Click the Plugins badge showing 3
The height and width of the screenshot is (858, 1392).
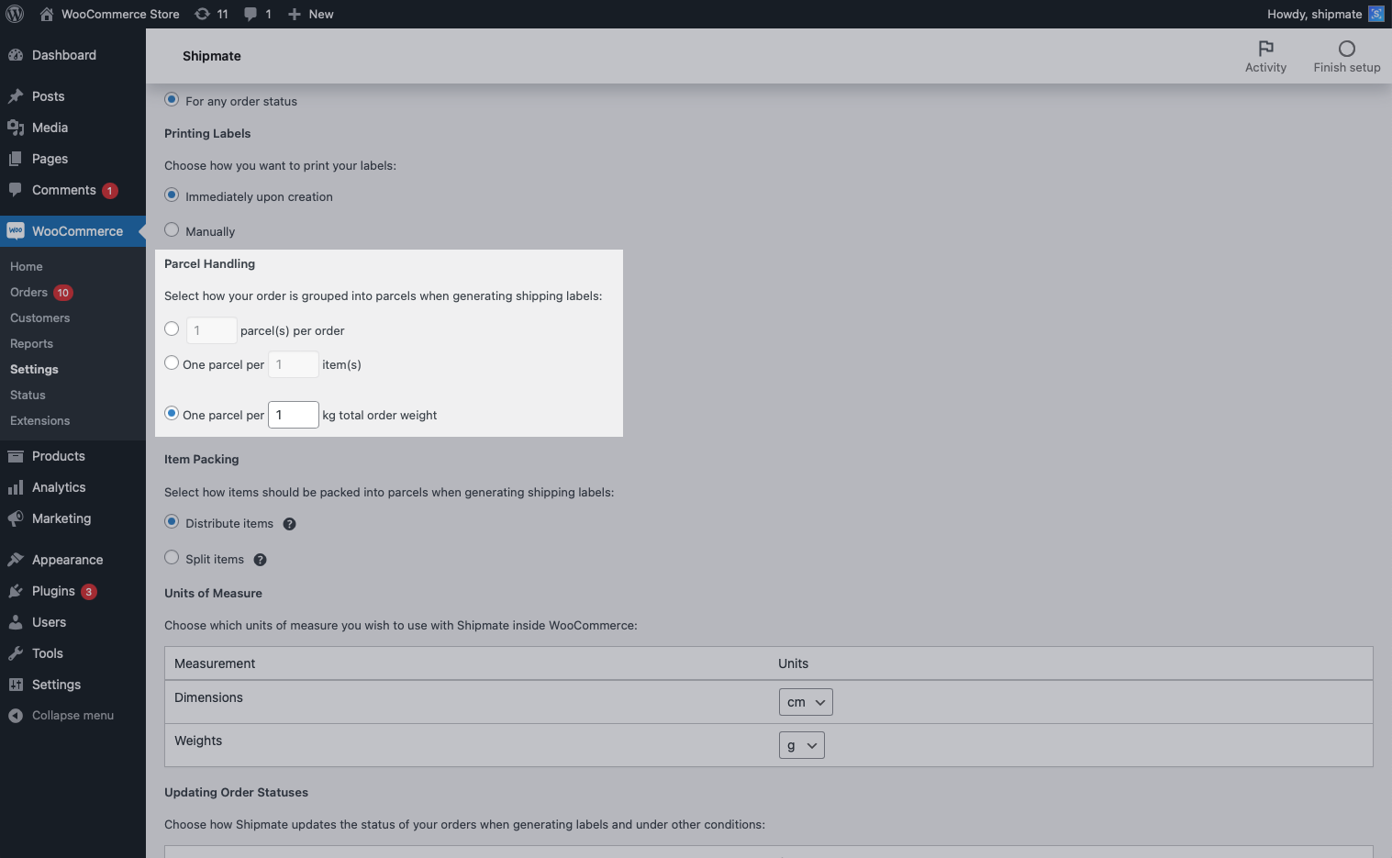[89, 592]
